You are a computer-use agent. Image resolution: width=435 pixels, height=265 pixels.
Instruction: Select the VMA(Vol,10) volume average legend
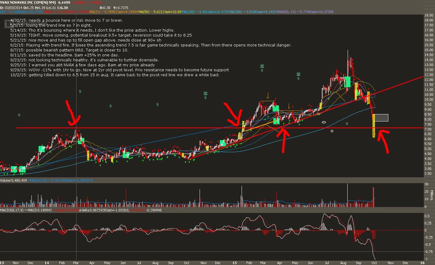point(61,180)
